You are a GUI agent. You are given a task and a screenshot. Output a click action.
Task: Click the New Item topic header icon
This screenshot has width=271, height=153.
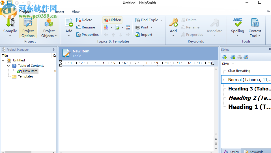click(x=66, y=53)
